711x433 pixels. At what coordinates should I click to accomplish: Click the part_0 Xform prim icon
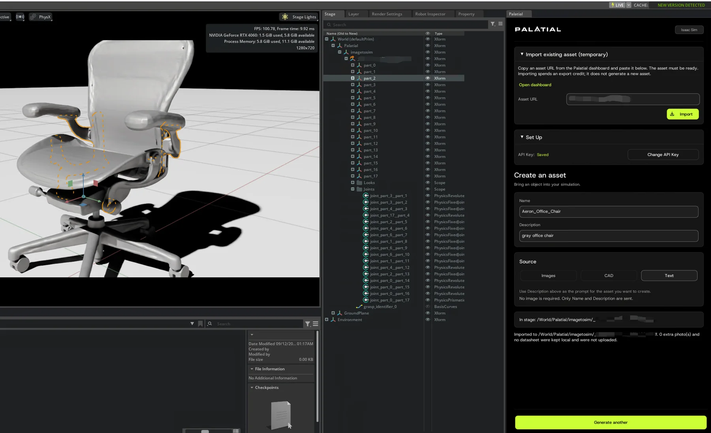[x=359, y=65]
